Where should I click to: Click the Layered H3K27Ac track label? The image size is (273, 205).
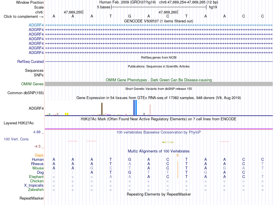[19, 123]
